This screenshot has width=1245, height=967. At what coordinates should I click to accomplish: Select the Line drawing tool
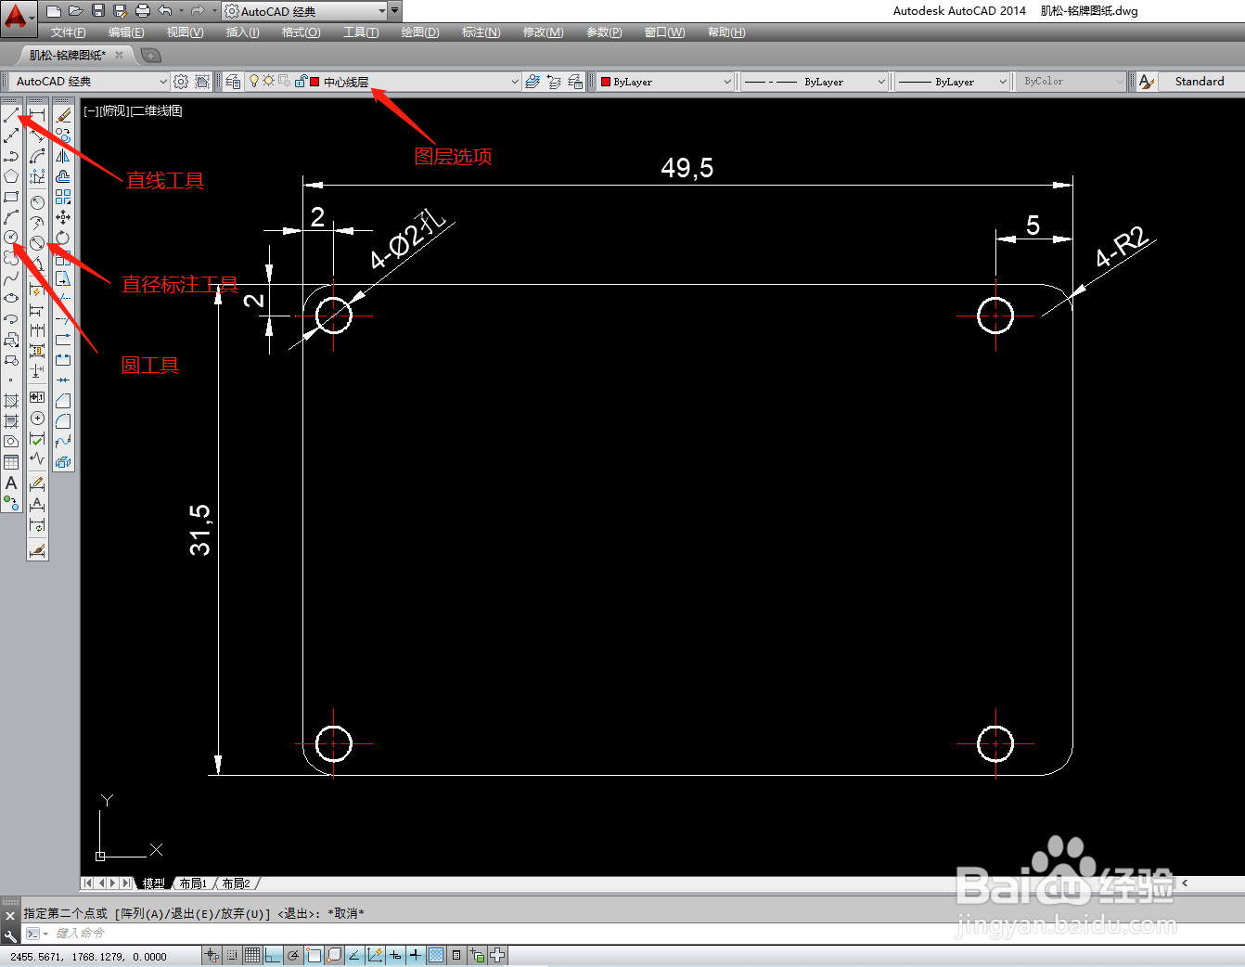(11, 115)
